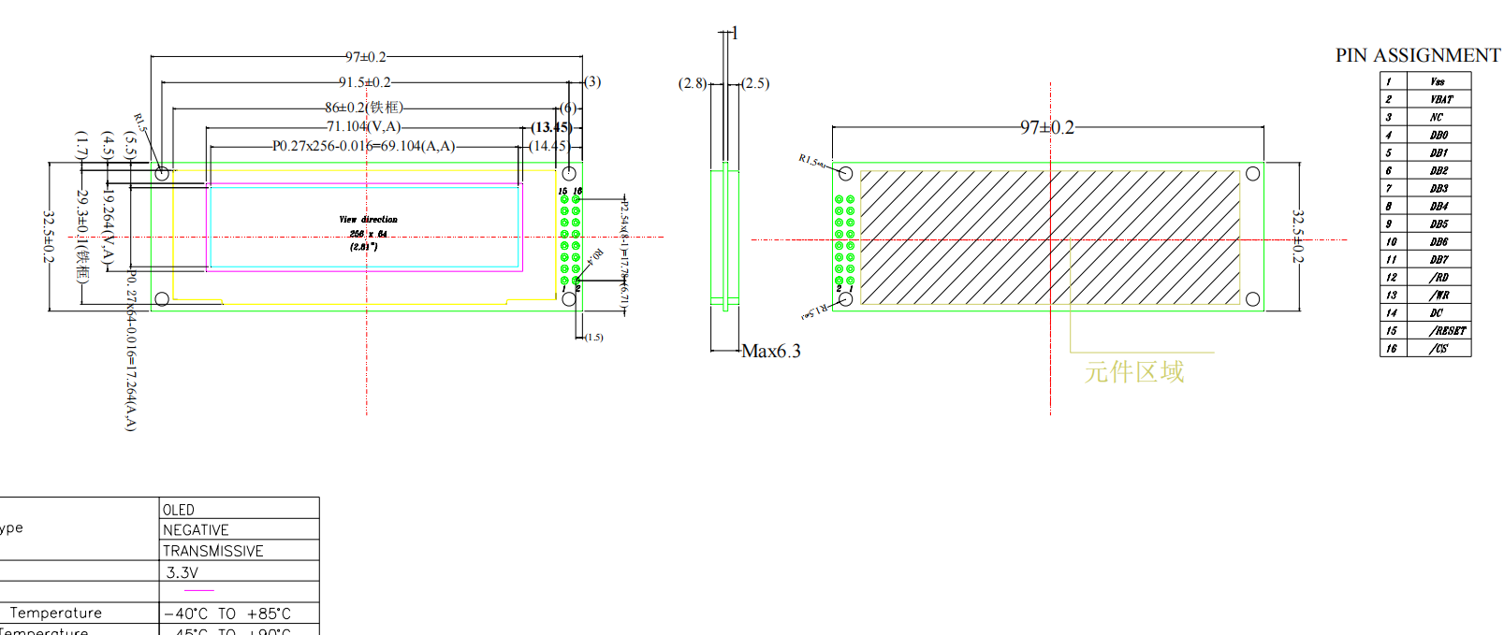Click the bold (13.45) dimension
The height and width of the screenshot is (635, 1504).
pos(550,127)
